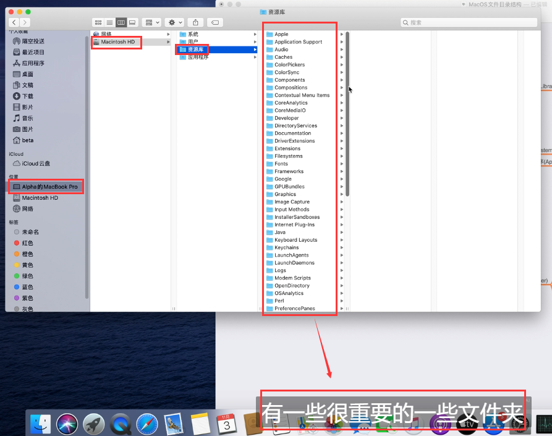Expand the Apple folder via its arrow
552x436 pixels.
(341, 34)
